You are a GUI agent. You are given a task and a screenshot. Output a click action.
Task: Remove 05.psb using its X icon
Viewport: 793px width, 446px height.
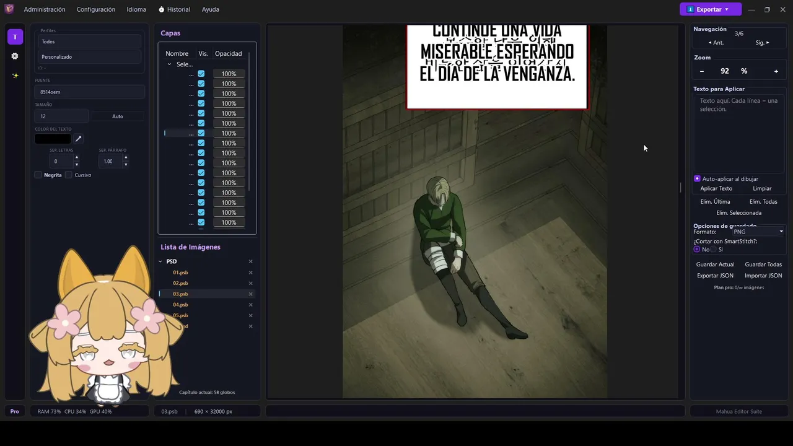(251, 315)
